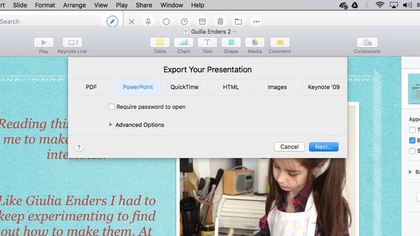The height and width of the screenshot is (236, 420).
Task: Enable Require password to open
Action: pos(111,107)
